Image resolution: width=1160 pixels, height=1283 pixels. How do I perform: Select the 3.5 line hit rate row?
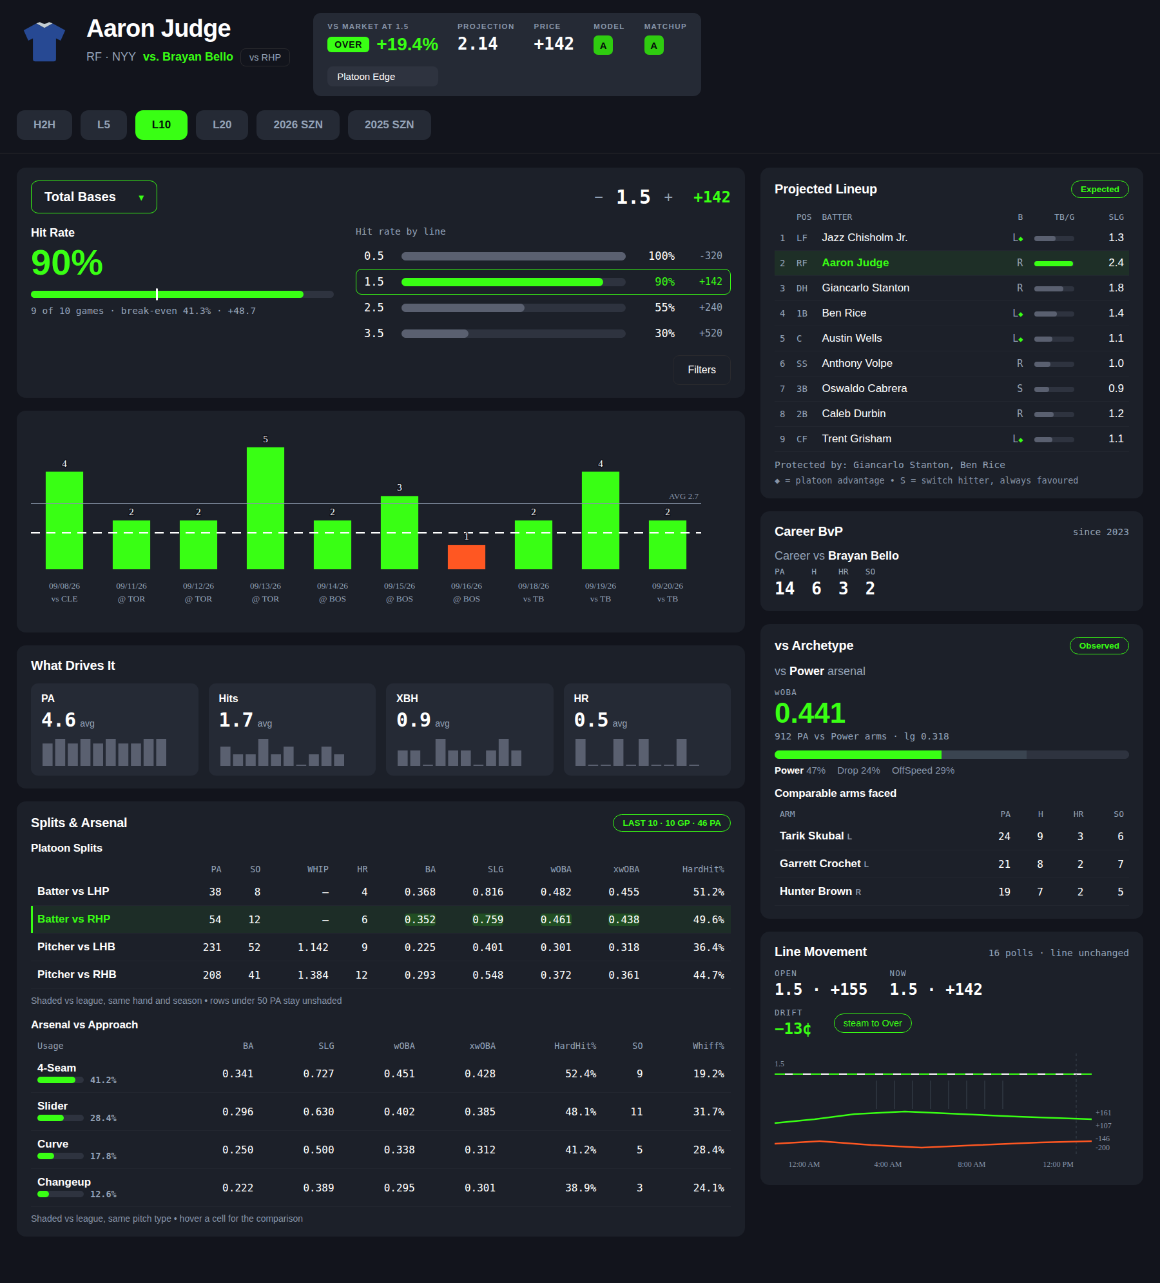[x=543, y=333]
